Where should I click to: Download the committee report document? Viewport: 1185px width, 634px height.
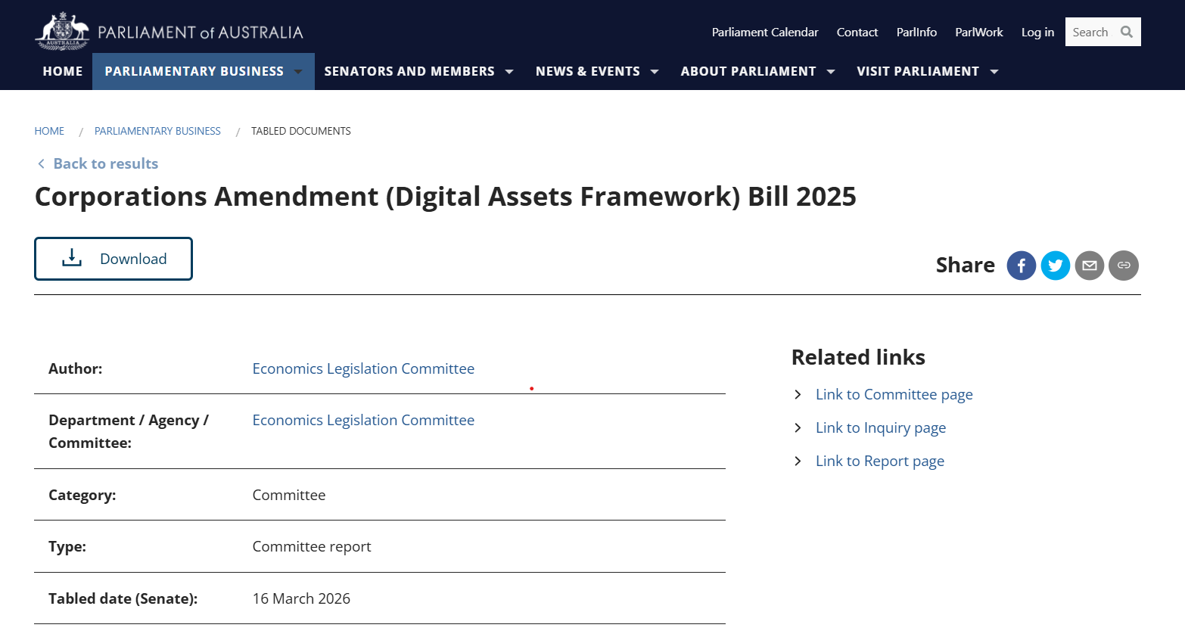113,258
